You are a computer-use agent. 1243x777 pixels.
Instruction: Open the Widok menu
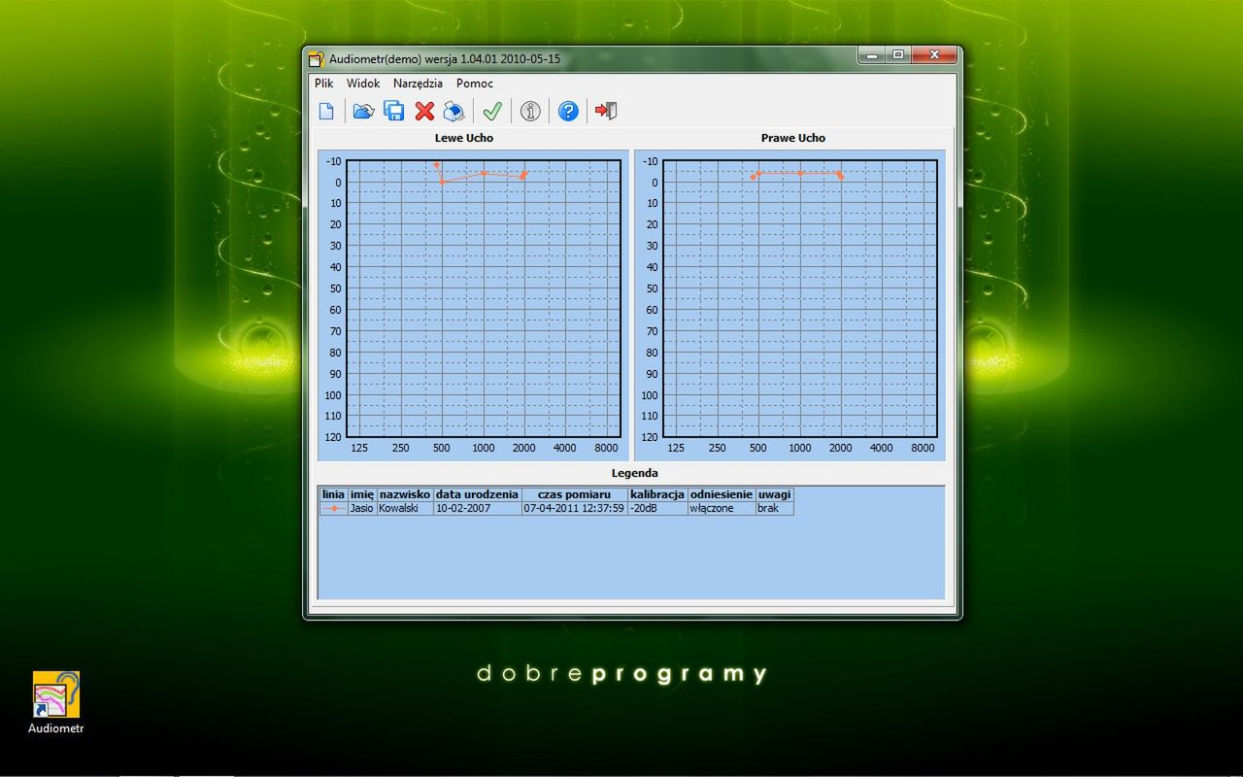(363, 84)
